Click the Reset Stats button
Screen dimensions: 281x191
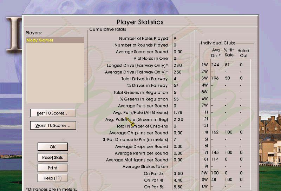click(53, 157)
